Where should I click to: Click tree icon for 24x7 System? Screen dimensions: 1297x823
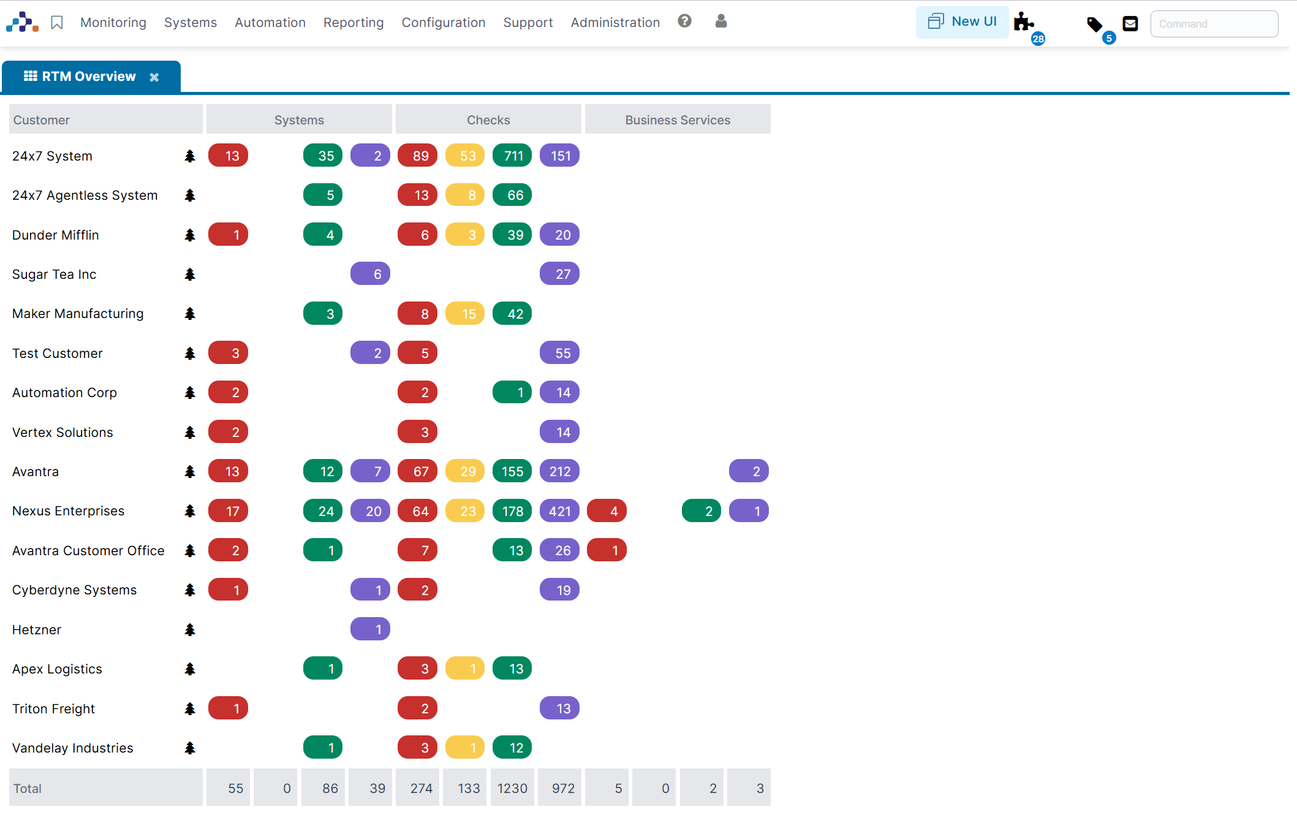coord(190,156)
